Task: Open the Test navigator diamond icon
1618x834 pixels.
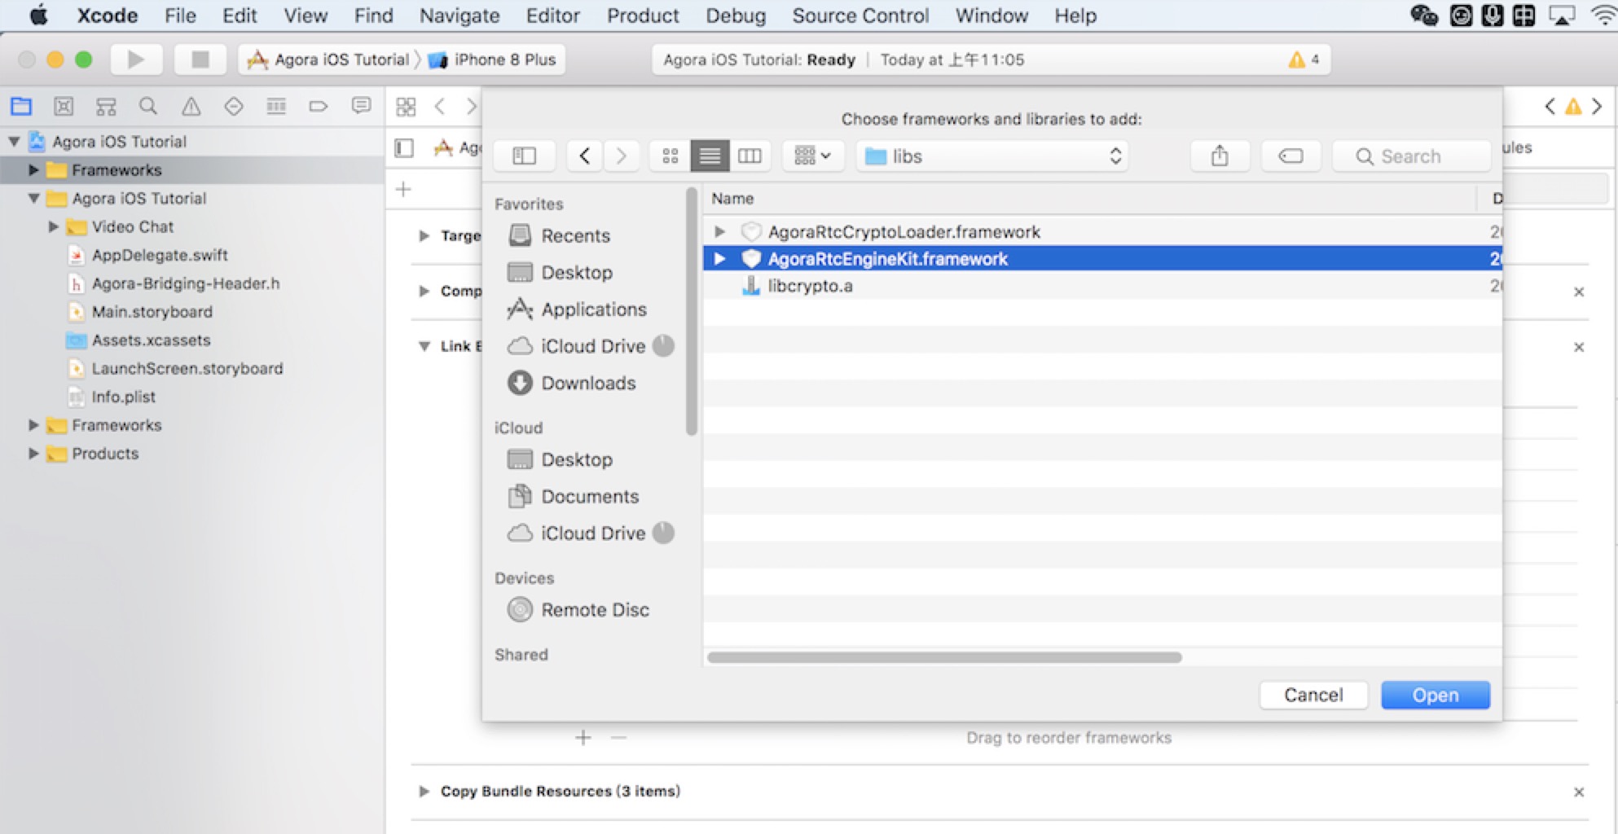Action: pos(234,106)
